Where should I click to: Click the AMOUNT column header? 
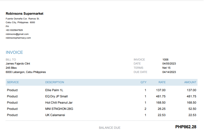click(x=190, y=82)
